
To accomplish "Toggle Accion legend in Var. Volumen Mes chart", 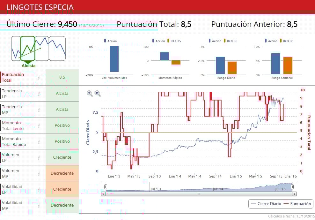I will pyautogui.click(x=110, y=41).
